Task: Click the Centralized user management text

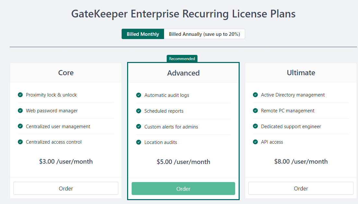Action: [58, 126]
